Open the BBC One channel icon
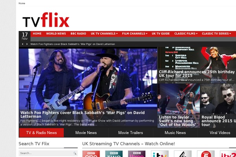Screen dimensions: 236x157 [91, 154]
